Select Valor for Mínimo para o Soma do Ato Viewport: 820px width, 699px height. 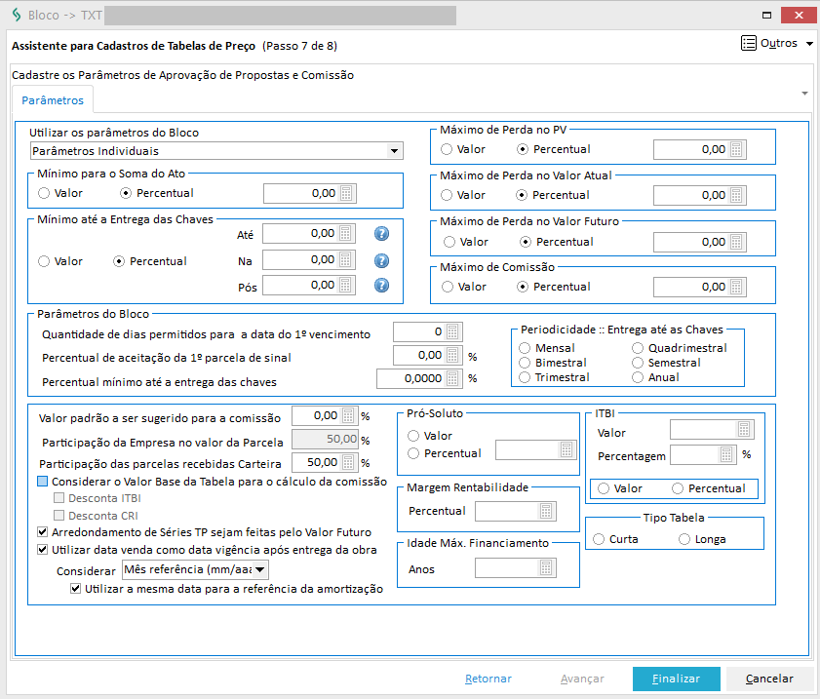(45, 193)
